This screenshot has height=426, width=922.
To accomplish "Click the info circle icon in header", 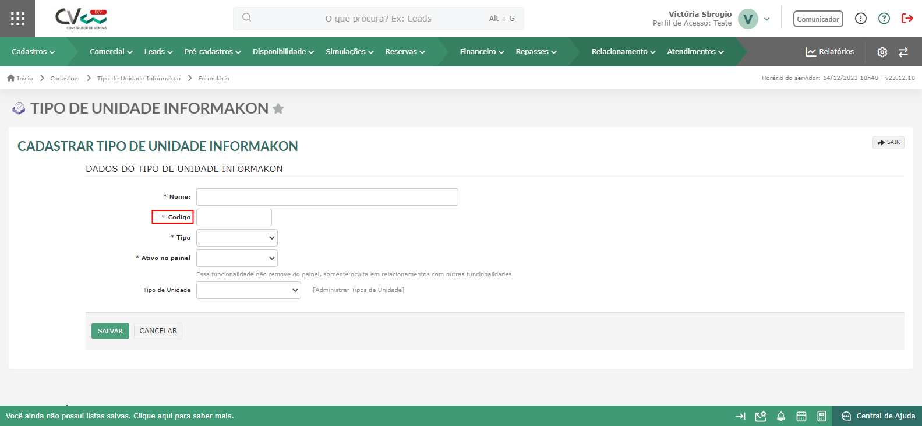I will tap(861, 19).
